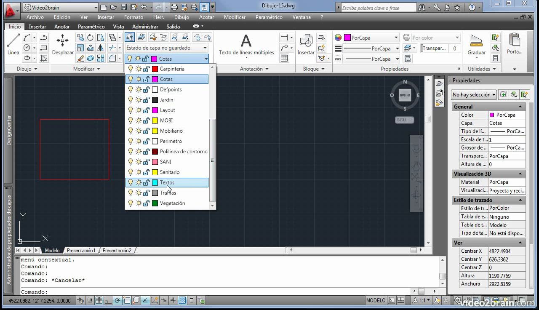Image resolution: width=539 pixels, height=310 pixels.
Task: Open the quick calculator icon in Utilidades
Action: click(x=496, y=58)
